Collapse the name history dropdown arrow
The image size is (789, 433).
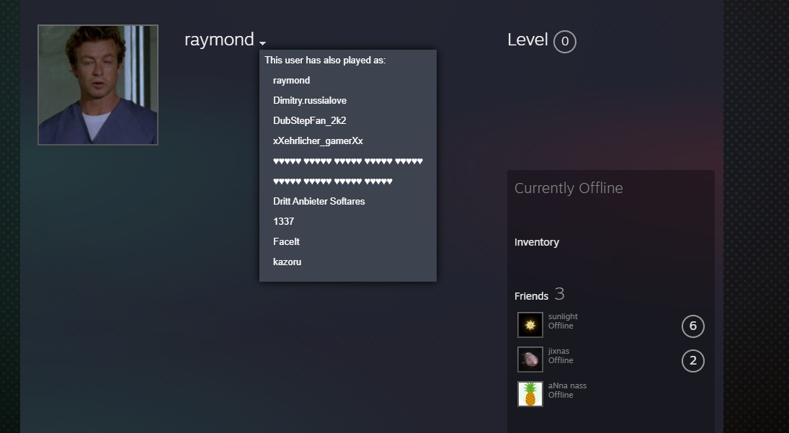[x=263, y=43]
